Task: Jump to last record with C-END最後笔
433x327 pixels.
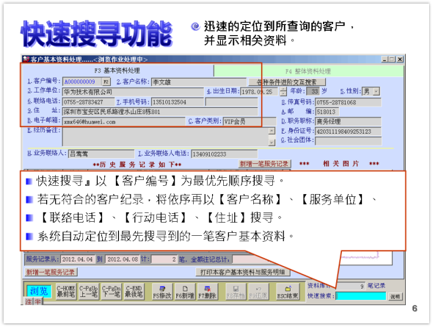Action: pyautogui.click(x=134, y=291)
